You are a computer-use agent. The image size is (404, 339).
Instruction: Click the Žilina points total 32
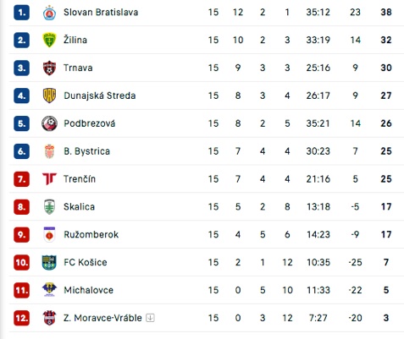point(386,40)
